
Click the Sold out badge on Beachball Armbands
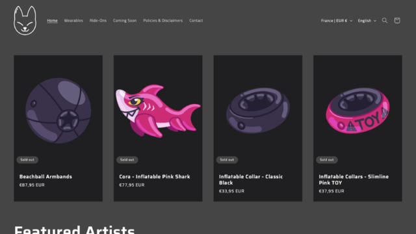27,160
